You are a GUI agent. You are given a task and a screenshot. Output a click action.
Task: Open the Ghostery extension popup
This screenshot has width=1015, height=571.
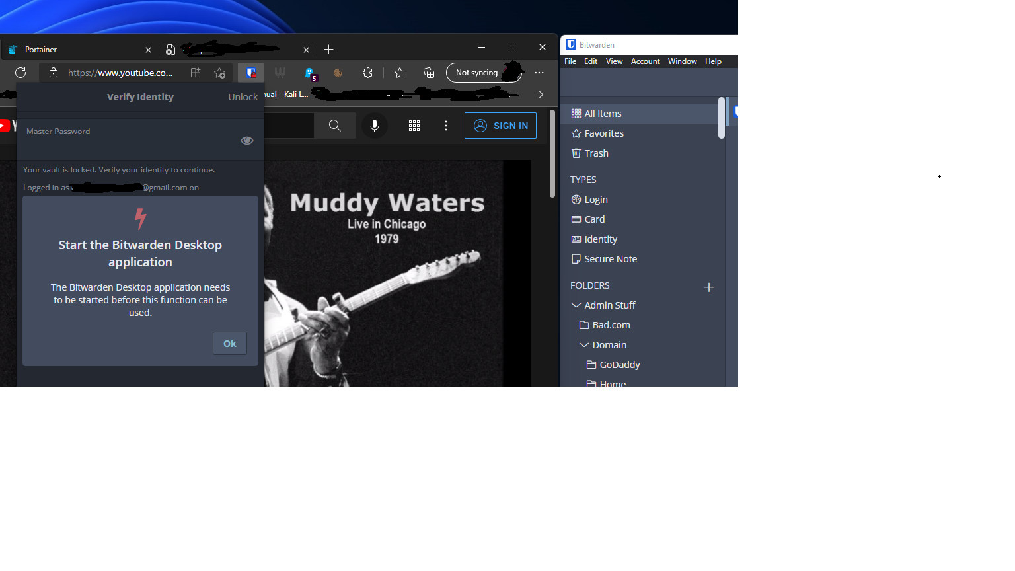[x=310, y=73]
